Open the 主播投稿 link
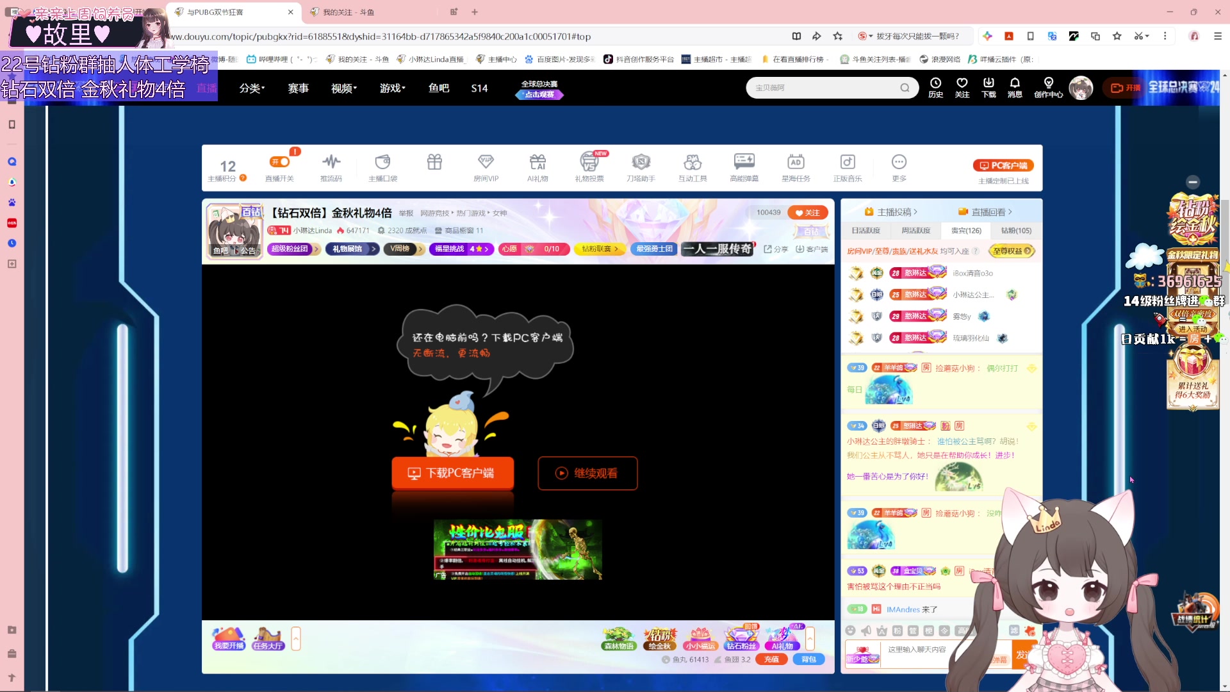This screenshot has height=692, width=1230. point(891,212)
